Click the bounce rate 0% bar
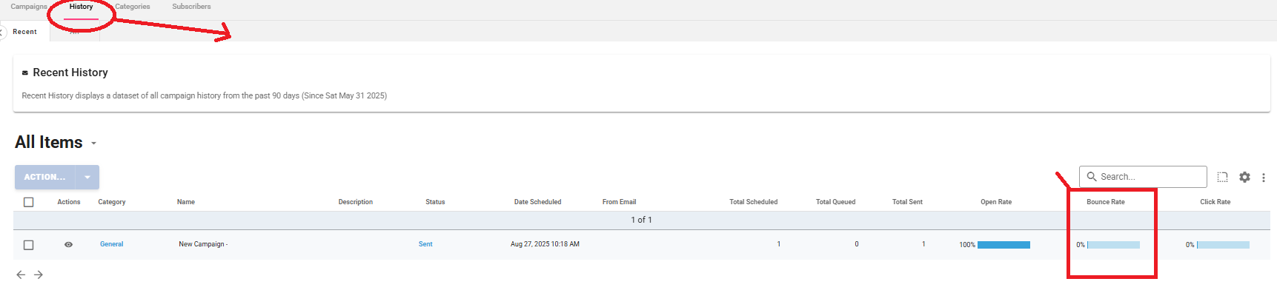The image size is (1277, 293). tap(1113, 245)
